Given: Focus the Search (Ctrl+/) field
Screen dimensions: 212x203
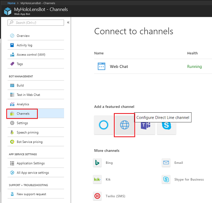Looking at the screenshot, I should click(x=36, y=22).
